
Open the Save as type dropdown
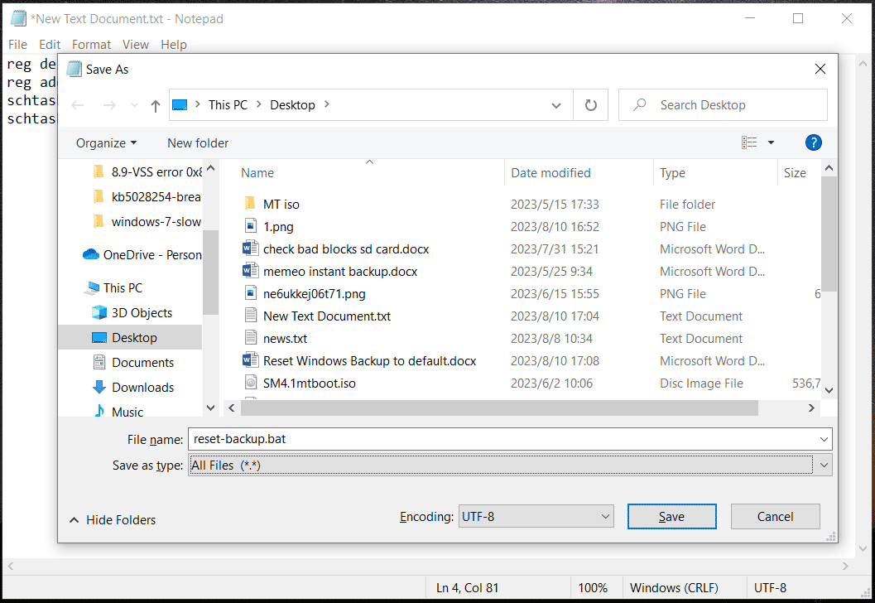click(x=822, y=465)
